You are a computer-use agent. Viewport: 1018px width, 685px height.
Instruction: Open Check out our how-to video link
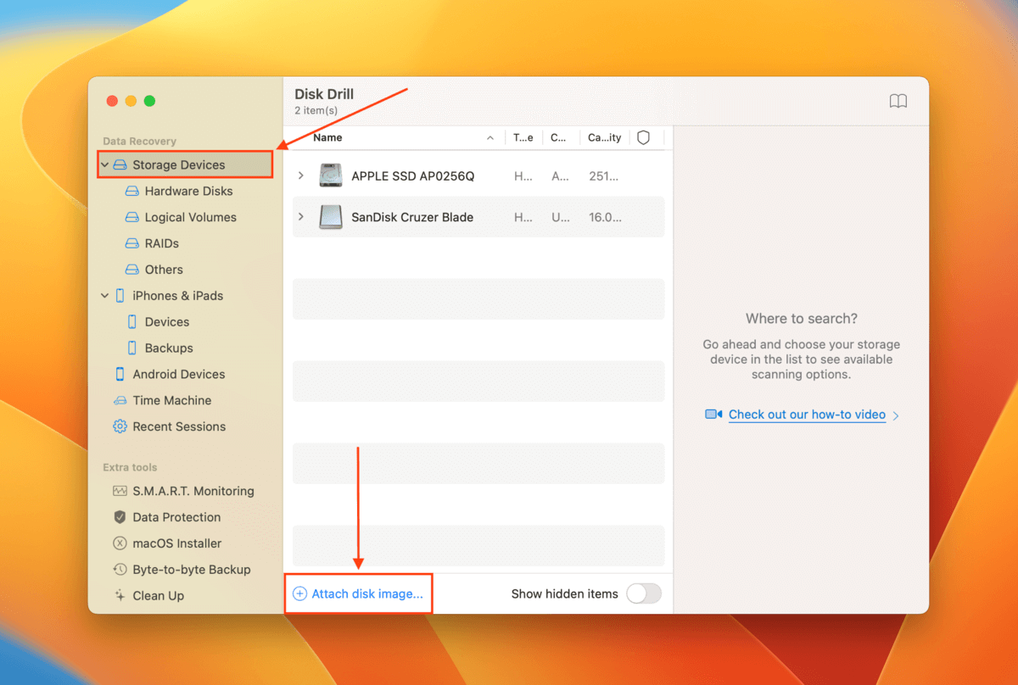[807, 415]
